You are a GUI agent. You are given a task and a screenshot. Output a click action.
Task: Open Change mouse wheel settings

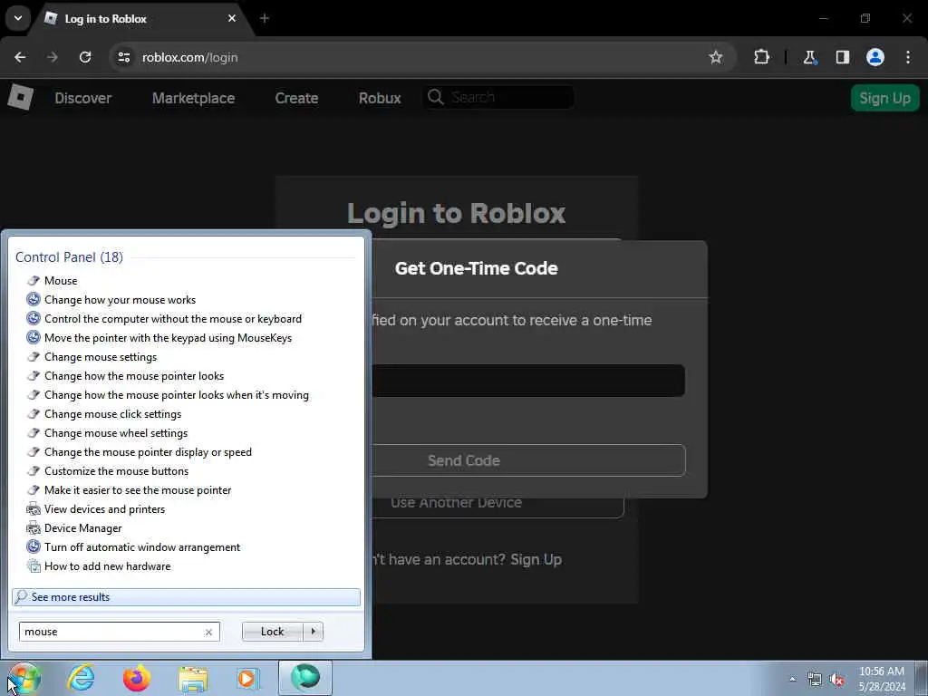click(x=116, y=432)
